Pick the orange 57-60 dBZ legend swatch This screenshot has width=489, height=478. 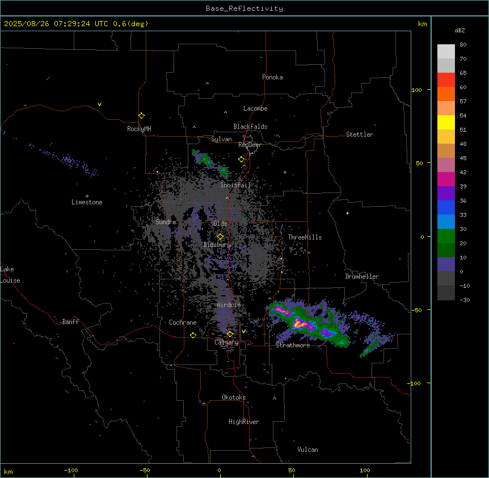point(446,94)
